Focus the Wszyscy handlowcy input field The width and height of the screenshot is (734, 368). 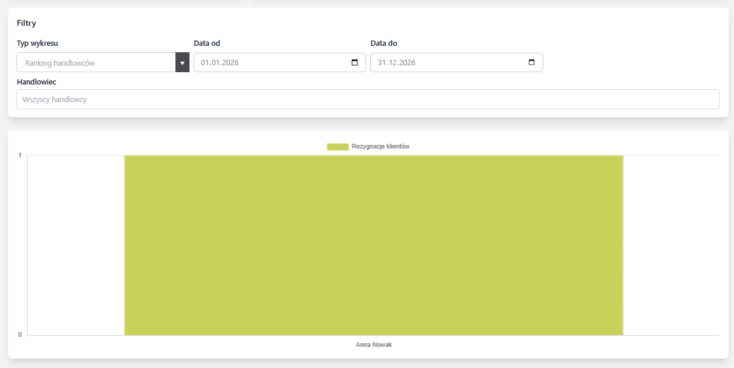[x=368, y=99]
